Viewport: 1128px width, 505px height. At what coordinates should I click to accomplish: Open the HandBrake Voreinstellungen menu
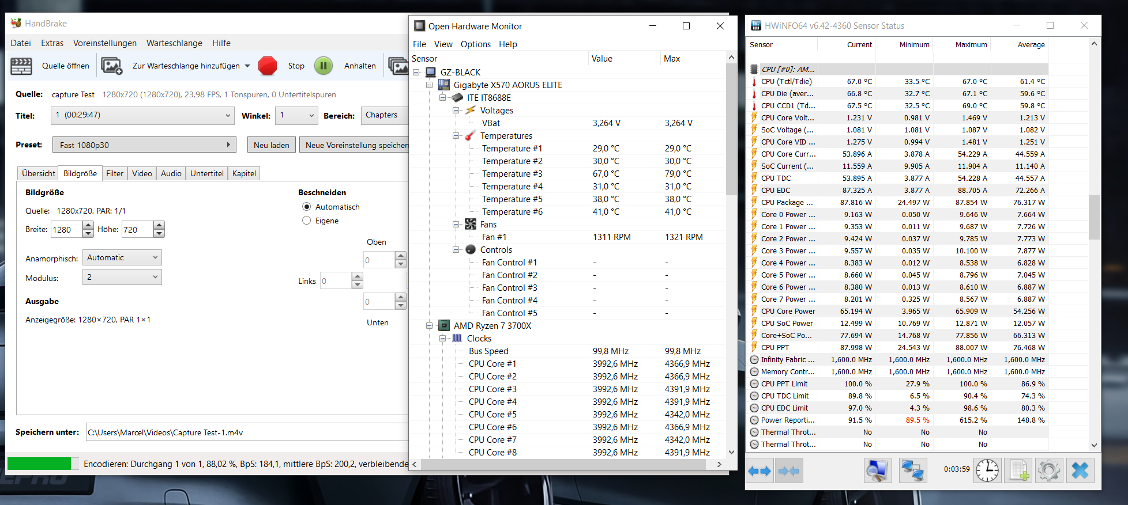tap(105, 43)
